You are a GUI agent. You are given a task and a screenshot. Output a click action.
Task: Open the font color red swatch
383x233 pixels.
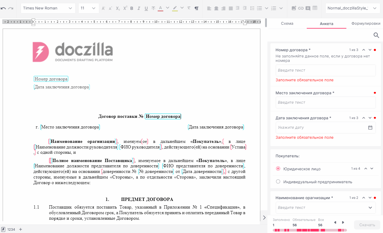point(160,8)
